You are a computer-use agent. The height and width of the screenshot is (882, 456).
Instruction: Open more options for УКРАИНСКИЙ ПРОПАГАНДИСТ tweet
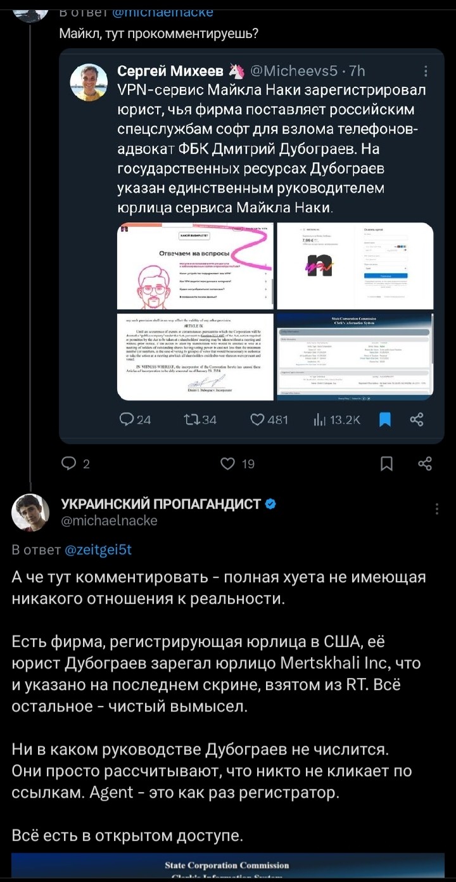coord(436,509)
